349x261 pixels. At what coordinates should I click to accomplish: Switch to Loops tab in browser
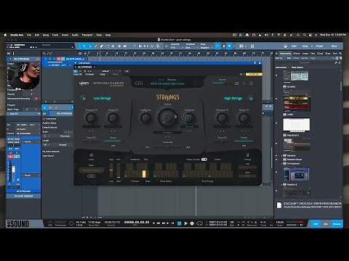[305, 53]
